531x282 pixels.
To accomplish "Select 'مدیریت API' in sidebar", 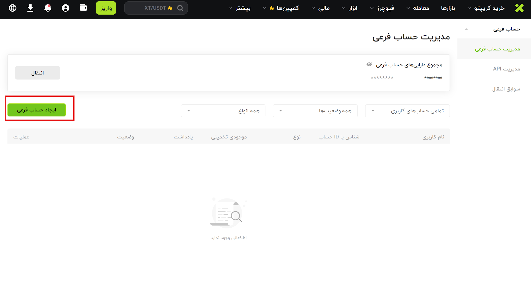I will coord(506,69).
